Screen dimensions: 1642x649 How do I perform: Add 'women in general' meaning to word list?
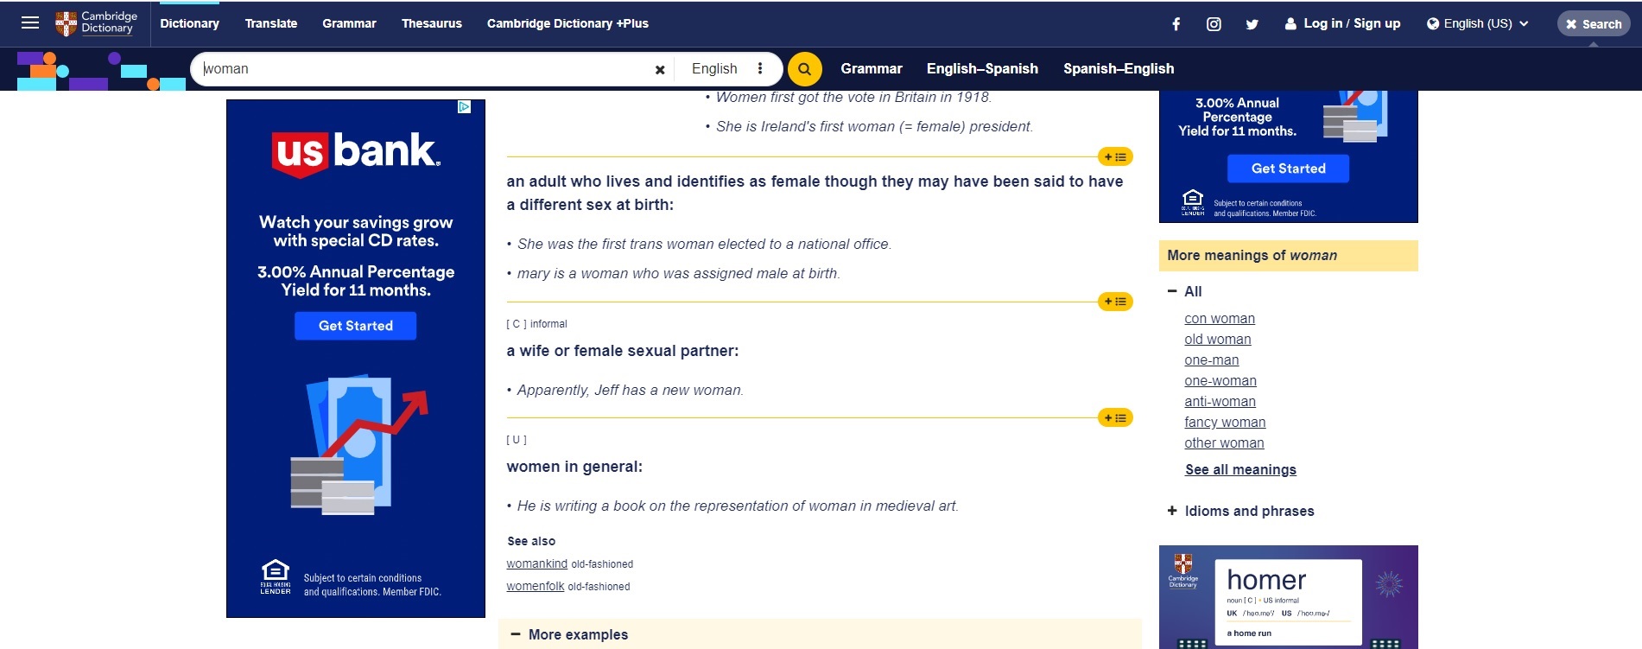click(1115, 418)
